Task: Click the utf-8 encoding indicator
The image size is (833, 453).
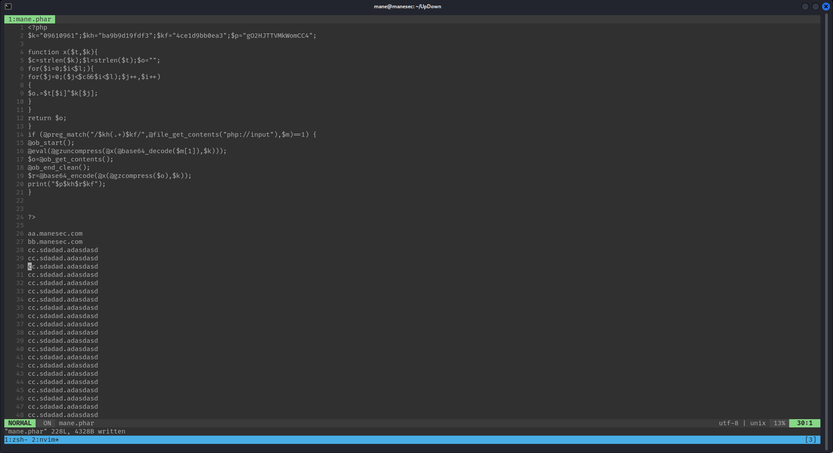Action: [728, 423]
